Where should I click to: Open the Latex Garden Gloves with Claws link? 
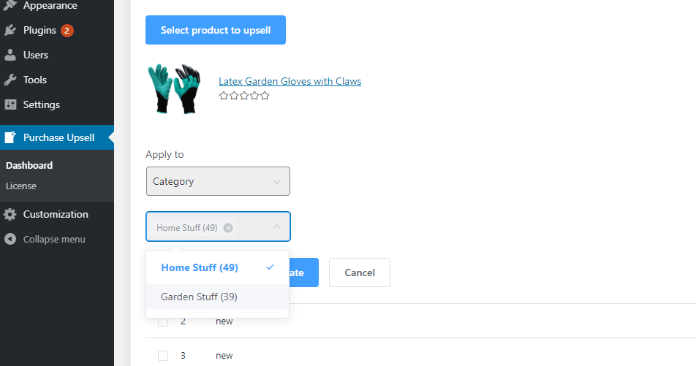[x=290, y=82]
